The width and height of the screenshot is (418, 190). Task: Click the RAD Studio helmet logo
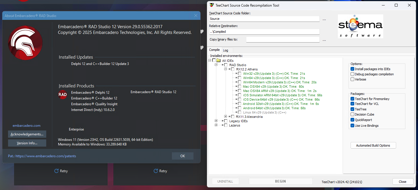[25, 43]
